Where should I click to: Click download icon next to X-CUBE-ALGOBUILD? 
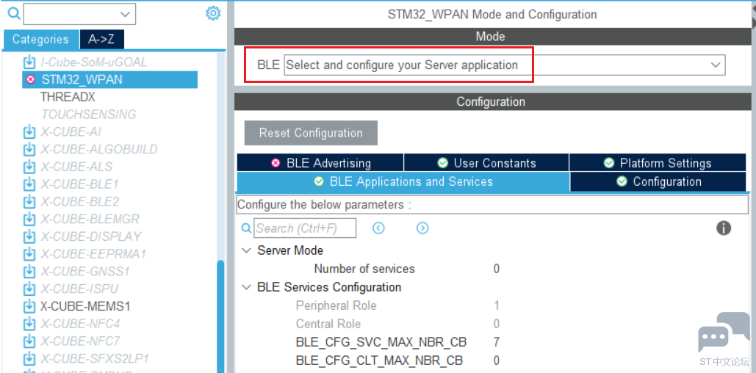(30, 149)
